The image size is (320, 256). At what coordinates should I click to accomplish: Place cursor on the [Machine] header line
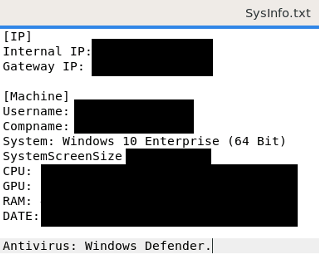click(36, 96)
